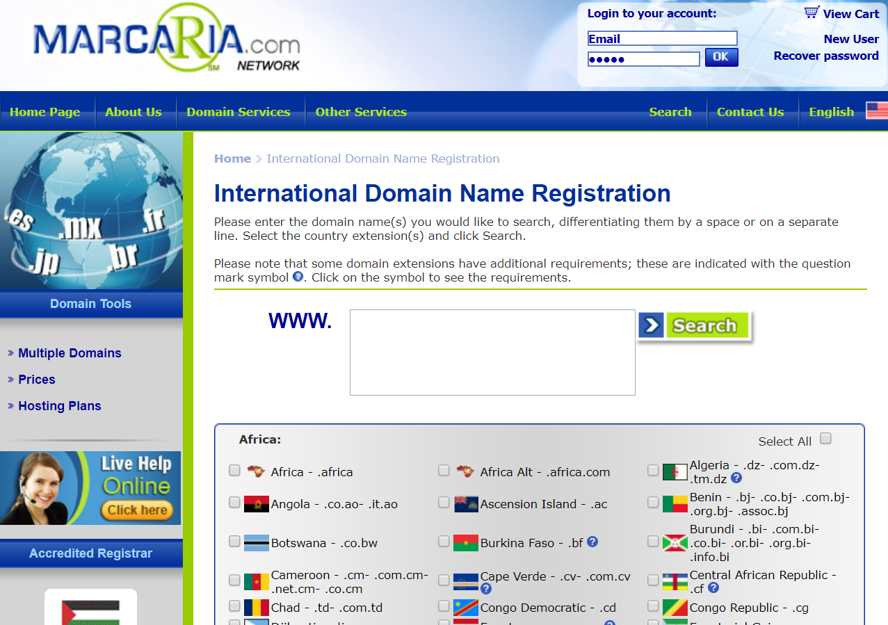
Task: Open the Cape Verde requirements question mark
Action: coord(486,589)
